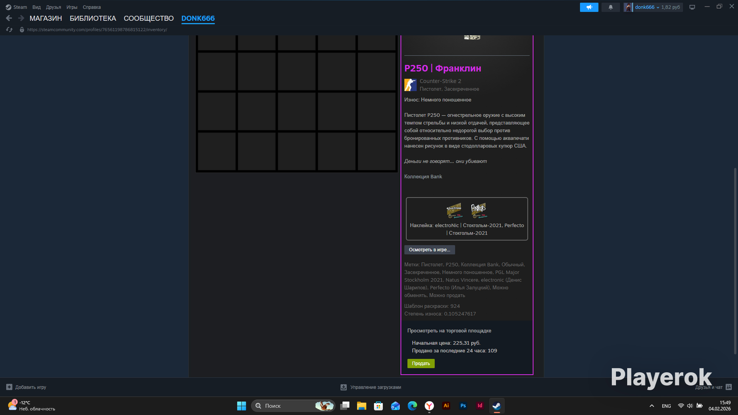Open the Steam menu
Screen dimensions: 738x415
(20, 7)
